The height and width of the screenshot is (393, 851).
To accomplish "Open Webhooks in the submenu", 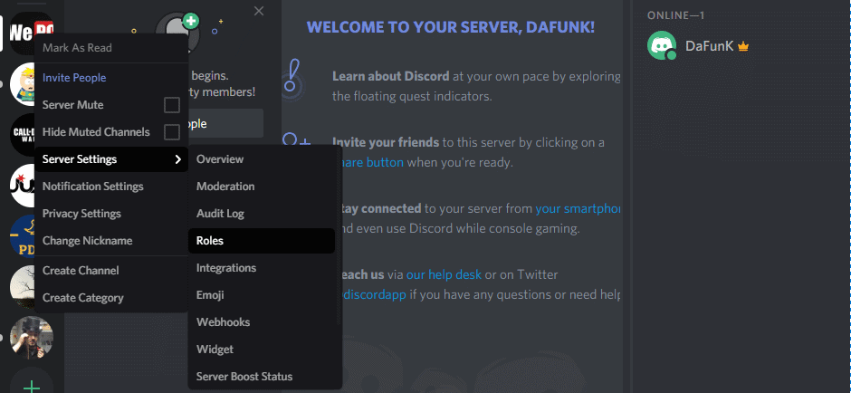I will tap(262, 321).
